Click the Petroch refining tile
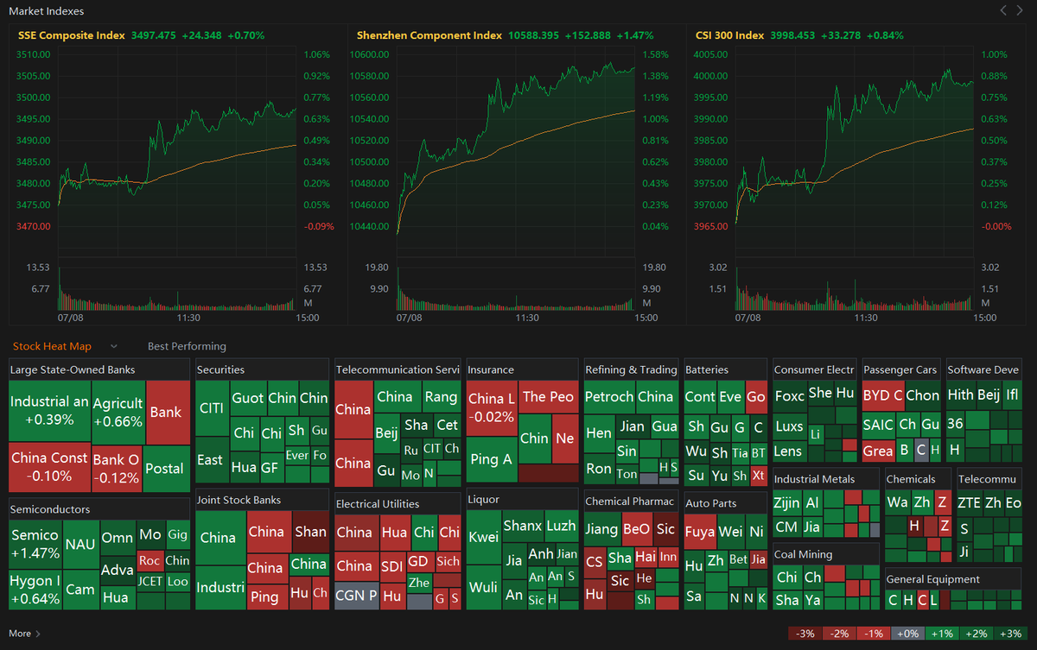Screen dimensions: 1037x650 [x=609, y=396]
